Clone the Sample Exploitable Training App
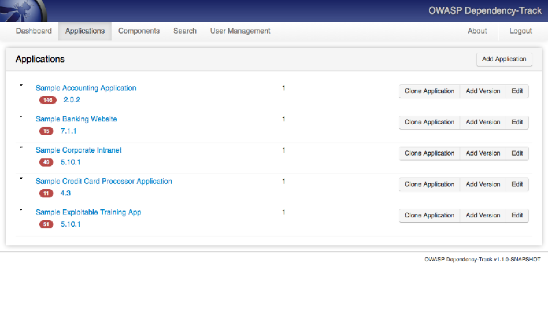This screenshot has height=329, width=548. tap(429, 215)
